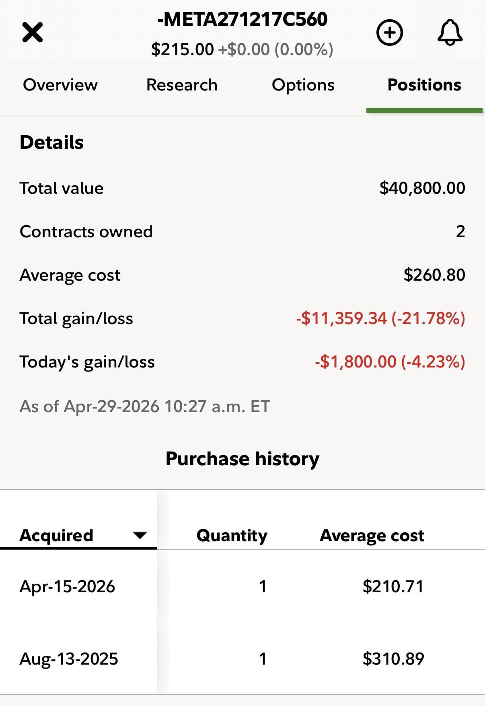This screenshot has height=706, width=485.
Task: Sort by Average cost column header
Action: pos(372,536)
